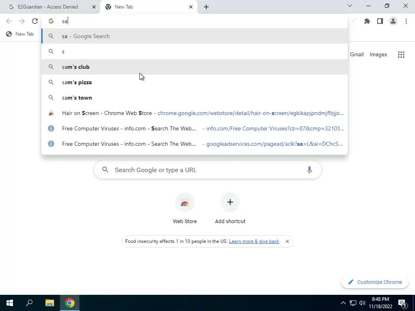Click the Add shortcut plus icon
The height and width of the screenshot is (311, 415).
click(x=230, y=202)
